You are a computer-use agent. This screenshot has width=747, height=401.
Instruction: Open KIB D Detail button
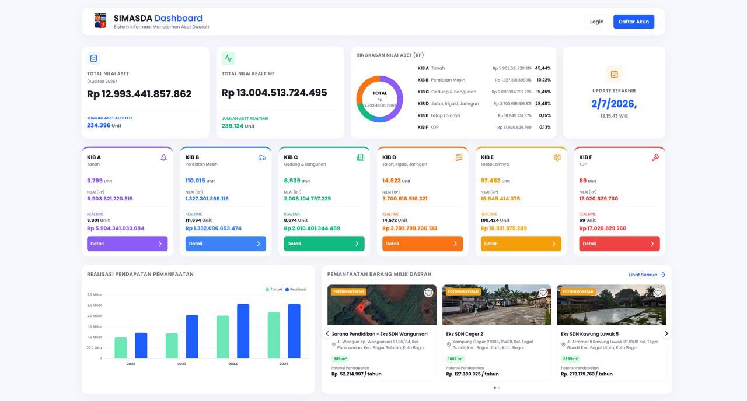tap(423, 244)
